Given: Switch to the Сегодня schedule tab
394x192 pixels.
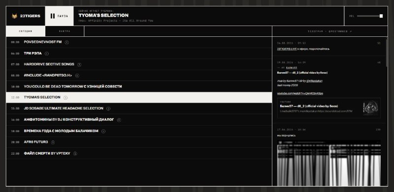Looking at the screenshot, I should coord(26,31).
